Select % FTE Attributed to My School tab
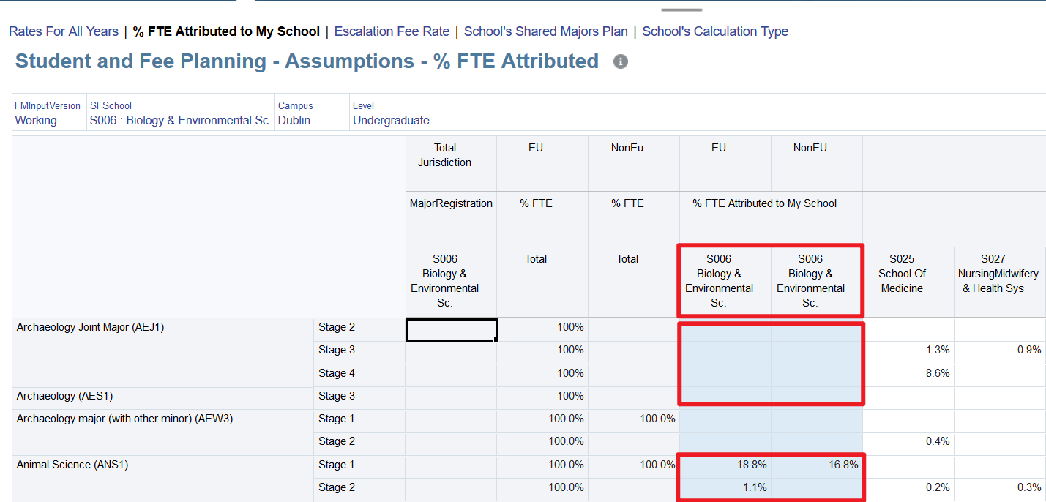 coord(226,31)
